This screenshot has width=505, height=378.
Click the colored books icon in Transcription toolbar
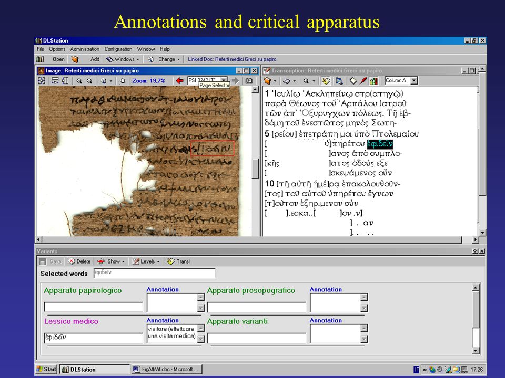pyautogui.click(x=373, y=81)
